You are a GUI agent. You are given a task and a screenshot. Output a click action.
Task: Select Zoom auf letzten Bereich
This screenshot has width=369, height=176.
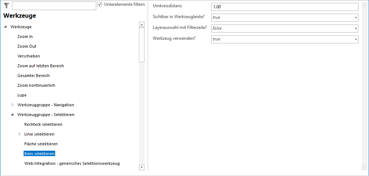41,66
